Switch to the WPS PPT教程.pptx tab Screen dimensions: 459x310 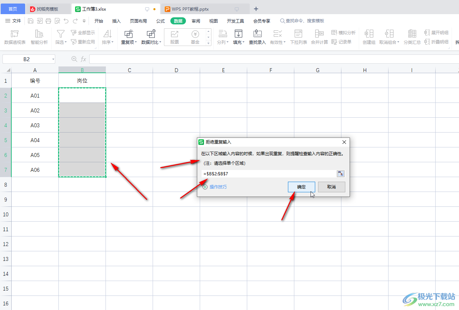205,9
